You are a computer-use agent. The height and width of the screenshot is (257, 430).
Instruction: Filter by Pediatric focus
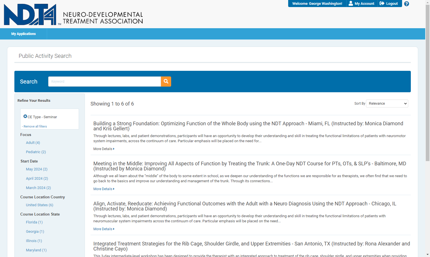(x=36, y=152)
